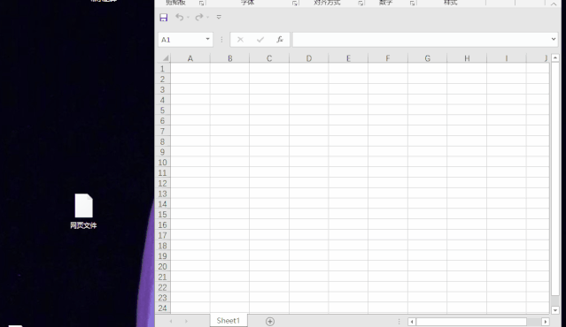This screenshot has width=566, height=327.
Task: Select row 11 header
Action: pyautogui.click(x=162, y=173)
